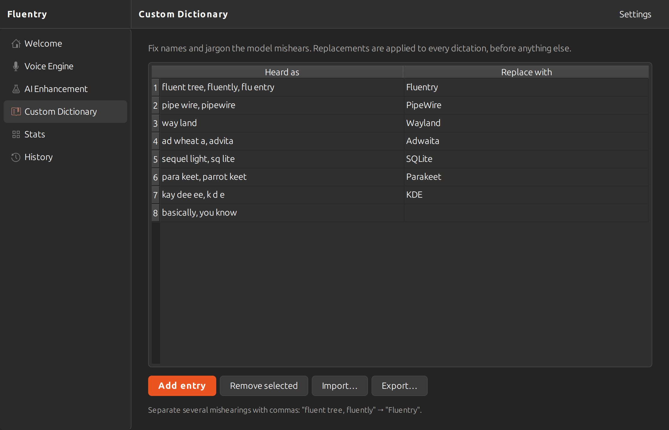This screenshot has height=430, width=669.
Task: Select row header number 3
Action: pyautogui.click(x=156, y=123)
